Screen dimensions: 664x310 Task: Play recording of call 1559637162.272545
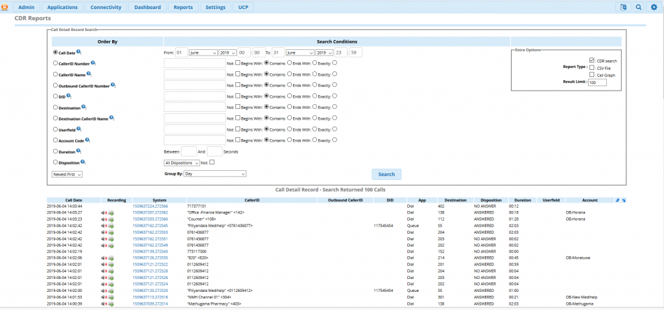(104, 226)
